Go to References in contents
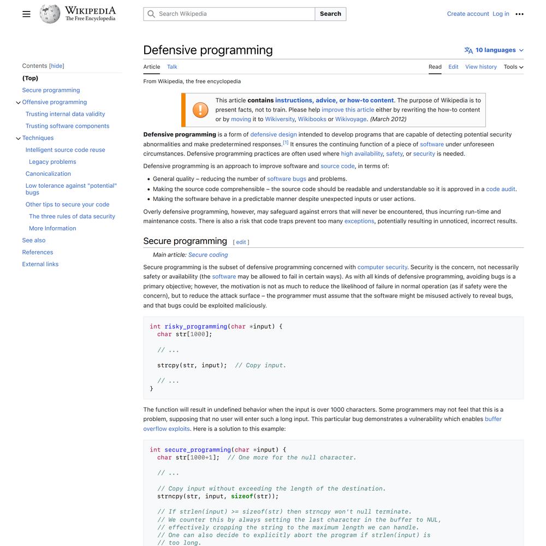Image resolution: width=546 pixels, height=546 pixels. [38, 252]
